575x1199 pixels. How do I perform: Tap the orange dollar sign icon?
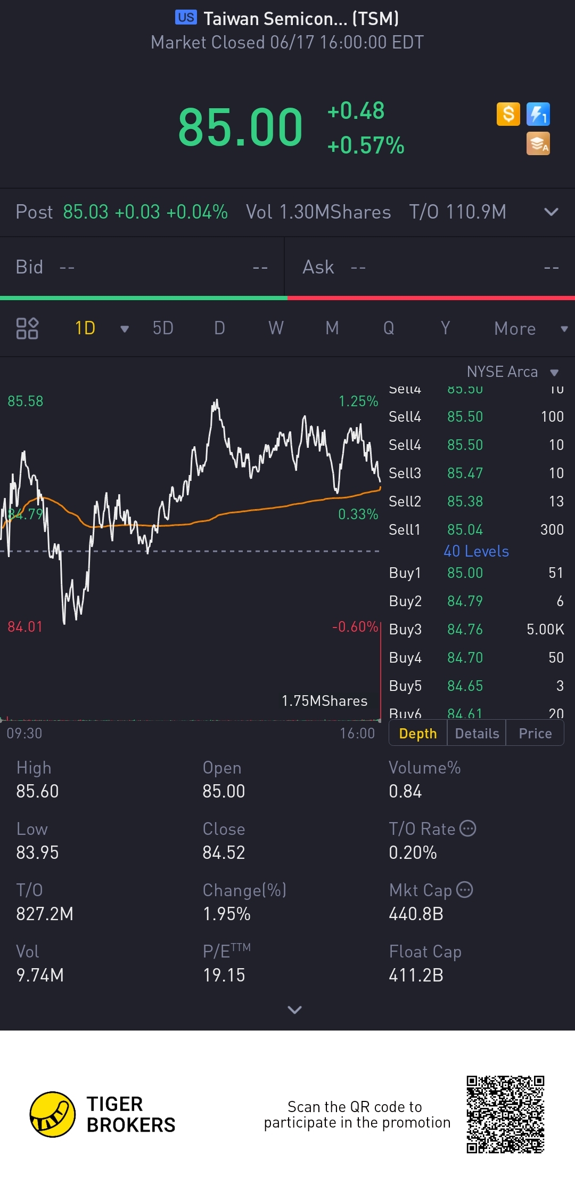pos(508,114)
